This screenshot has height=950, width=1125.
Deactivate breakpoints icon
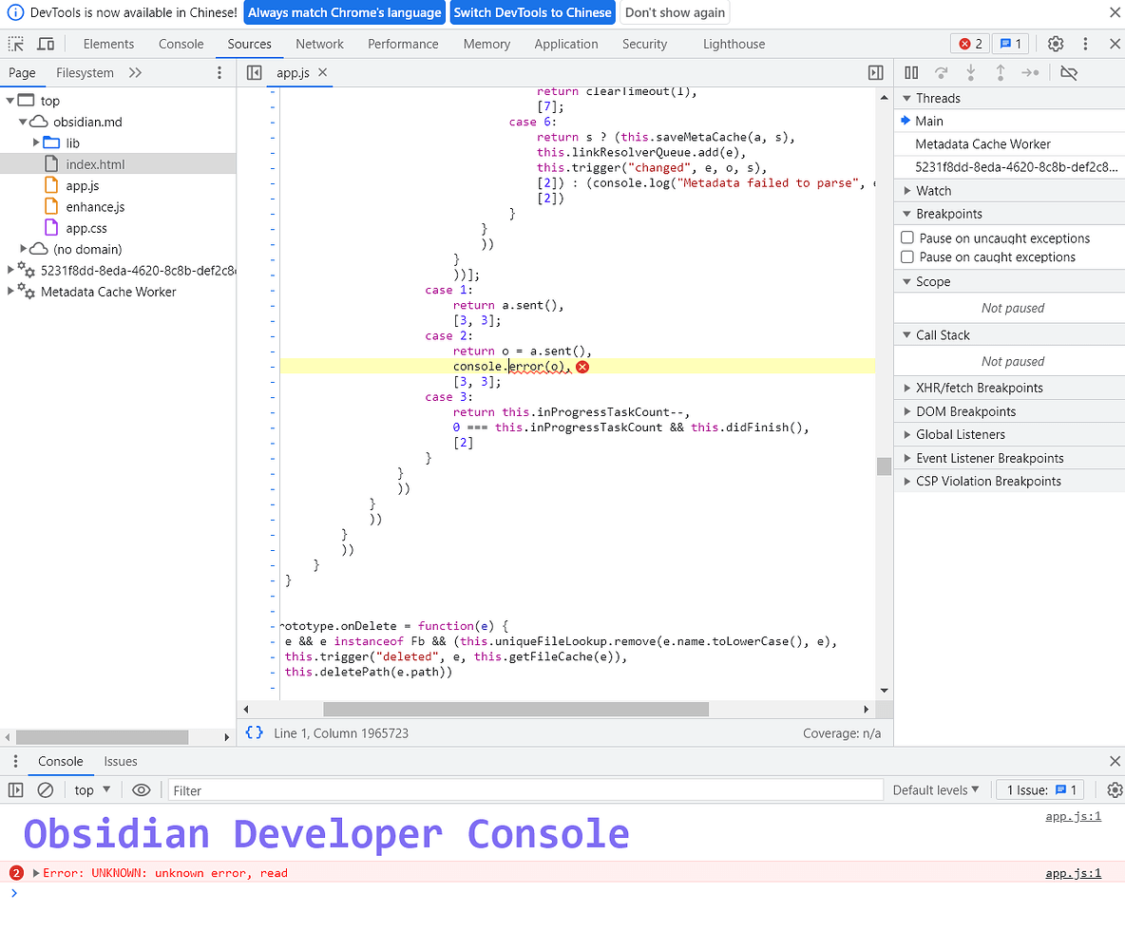1069,73
